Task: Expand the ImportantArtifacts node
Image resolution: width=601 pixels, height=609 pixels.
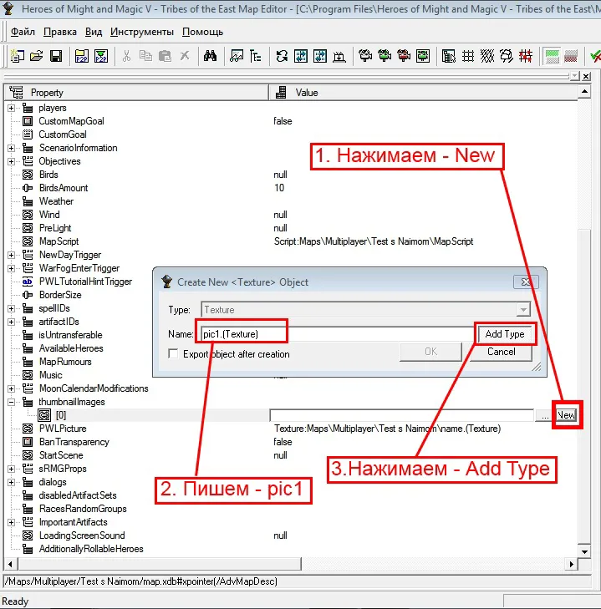Action: [11, 522]
